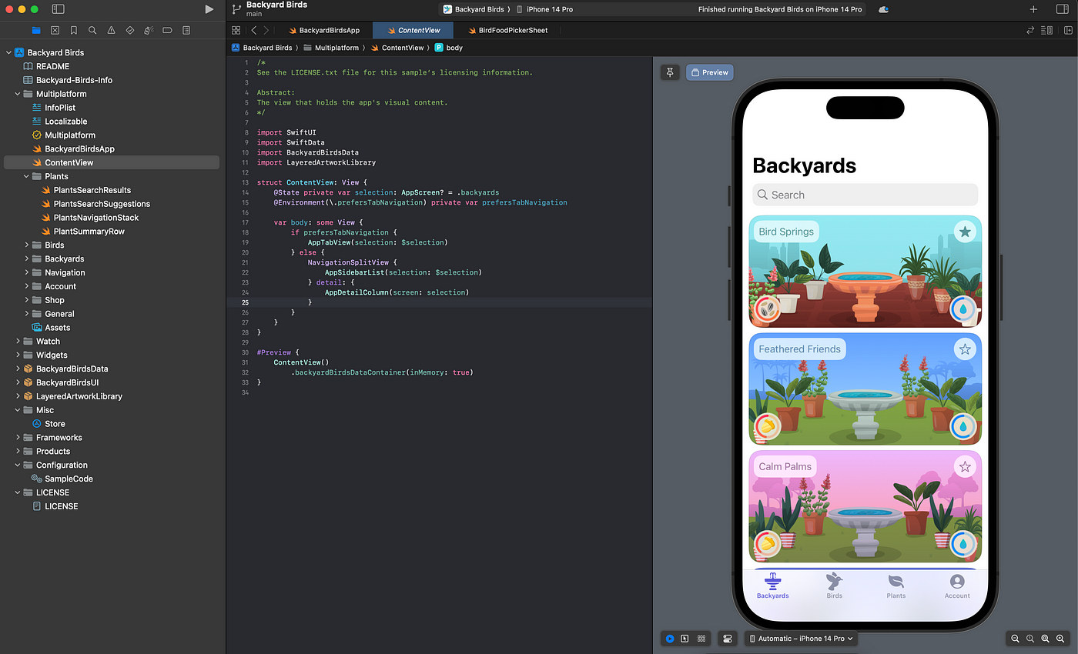Zoom in the preview canvas
The width and height of the screenshot is (1078, 654).
click(1061, 639)
